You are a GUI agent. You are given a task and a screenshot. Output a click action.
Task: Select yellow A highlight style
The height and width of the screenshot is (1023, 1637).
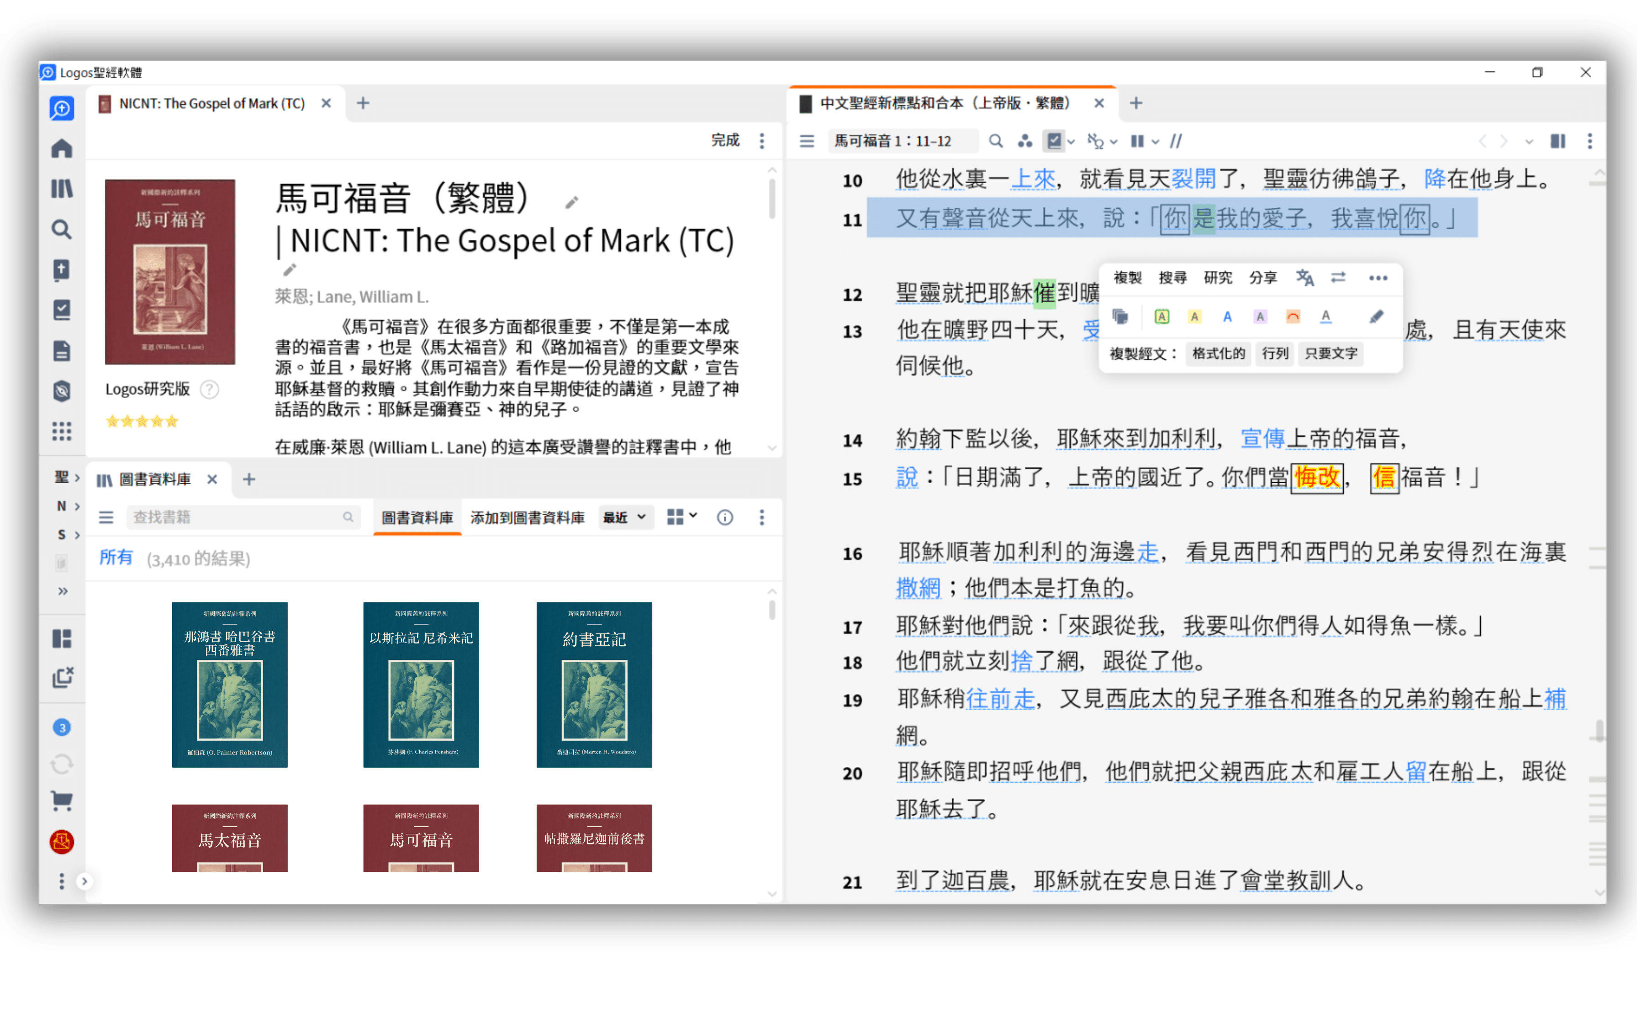(x=1194, y=316)
